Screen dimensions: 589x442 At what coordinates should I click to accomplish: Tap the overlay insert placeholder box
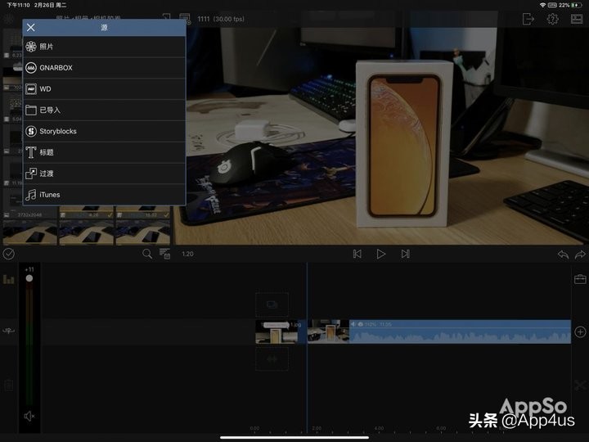click(x=272, y=304)
